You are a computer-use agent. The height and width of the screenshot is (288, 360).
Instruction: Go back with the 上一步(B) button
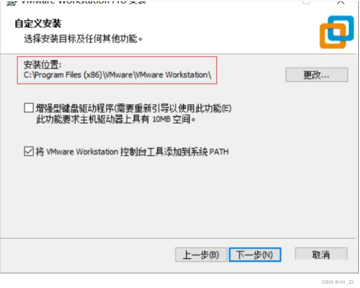(201, 255)
